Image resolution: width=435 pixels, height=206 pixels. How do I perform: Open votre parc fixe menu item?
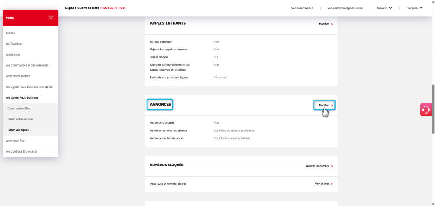point(15,141)
